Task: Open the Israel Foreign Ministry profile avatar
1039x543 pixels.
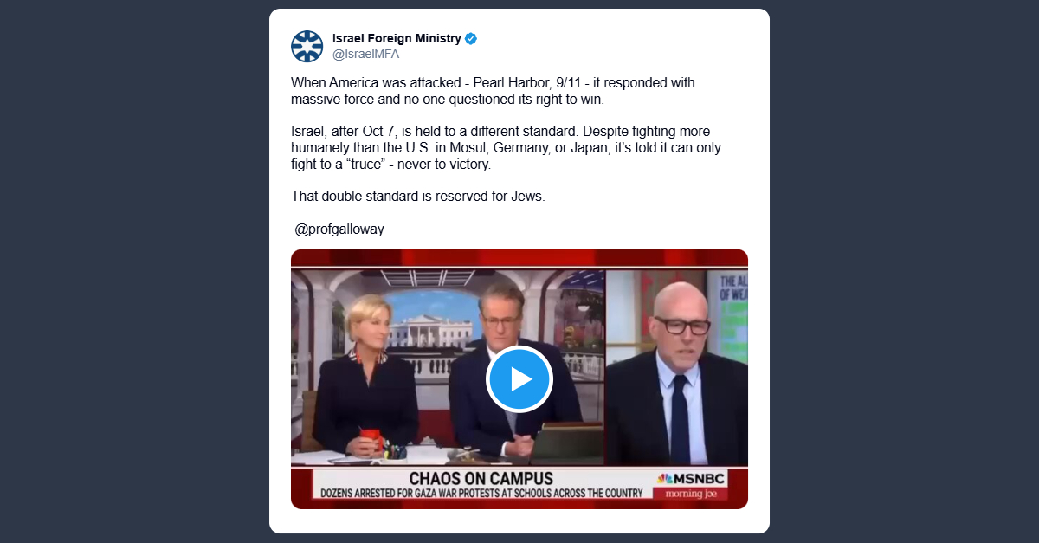Action: pyautogui.click(x=307, y=46)
